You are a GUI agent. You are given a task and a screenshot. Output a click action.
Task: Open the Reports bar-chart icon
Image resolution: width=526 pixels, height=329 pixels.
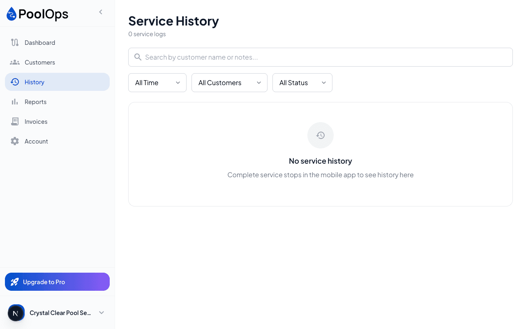click(15, 102)
